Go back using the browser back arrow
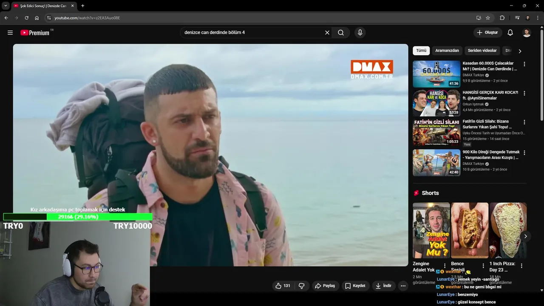This screenshot has width=544, height=306. (x=6, y=18)
